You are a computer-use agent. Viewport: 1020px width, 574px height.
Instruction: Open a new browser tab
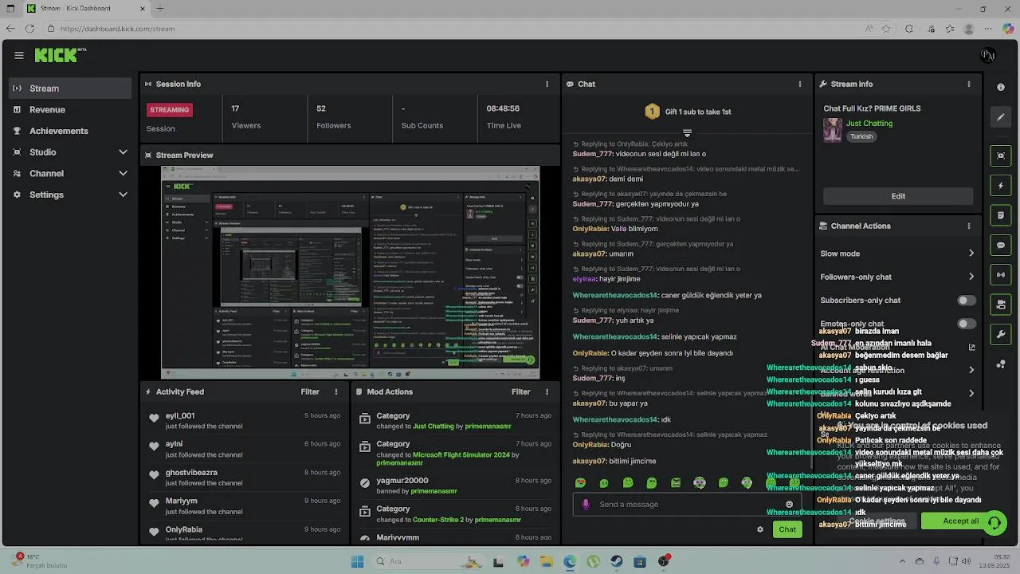pyautogui.click(x=160, y=9)
